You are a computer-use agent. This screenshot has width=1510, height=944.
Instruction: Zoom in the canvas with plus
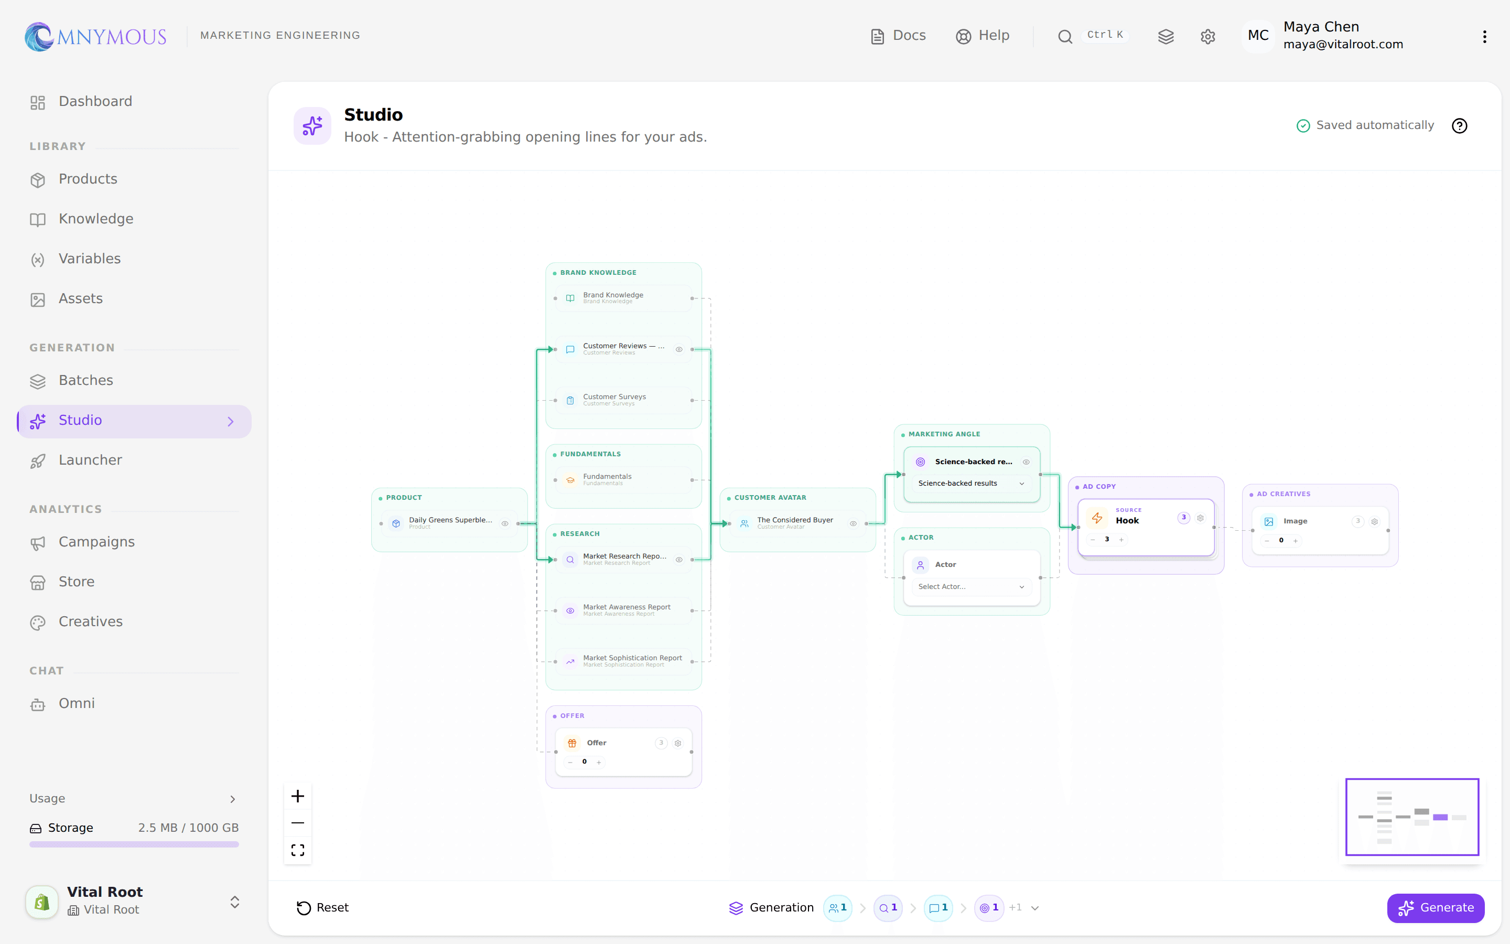[298, 796]
